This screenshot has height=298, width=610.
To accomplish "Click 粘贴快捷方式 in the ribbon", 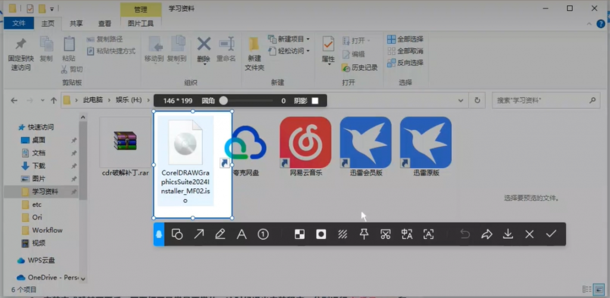I will pyautogui.click(x=111, y=51).
